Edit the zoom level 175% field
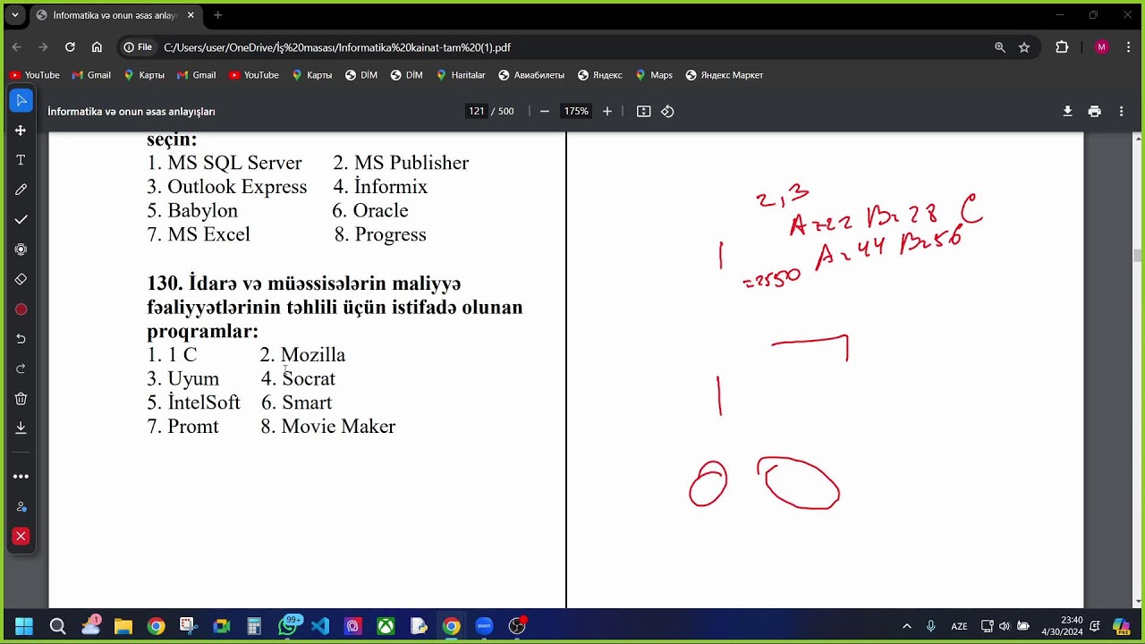The height and width of the screenshot is (644, 1145). click(576, 111)
